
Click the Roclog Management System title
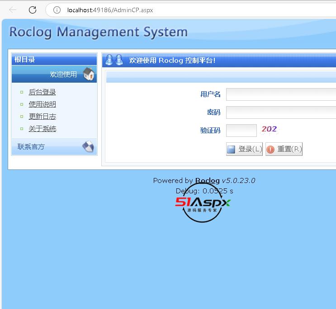point(98,32)
